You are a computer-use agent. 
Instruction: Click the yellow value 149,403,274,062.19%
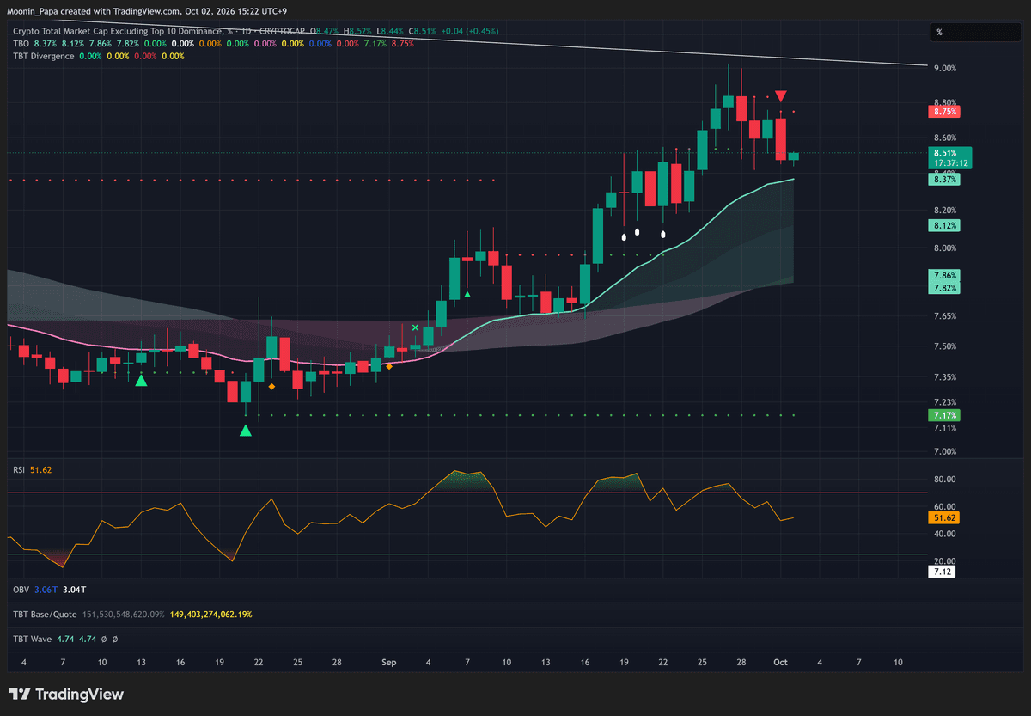[x=210, y=615]
